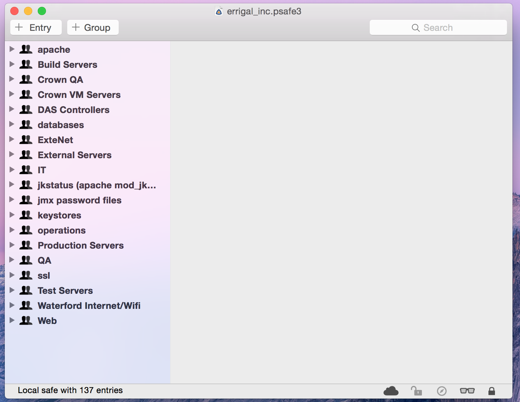
Task: Lock the safe with the closed padlock icon
Action: coord(491,391)
